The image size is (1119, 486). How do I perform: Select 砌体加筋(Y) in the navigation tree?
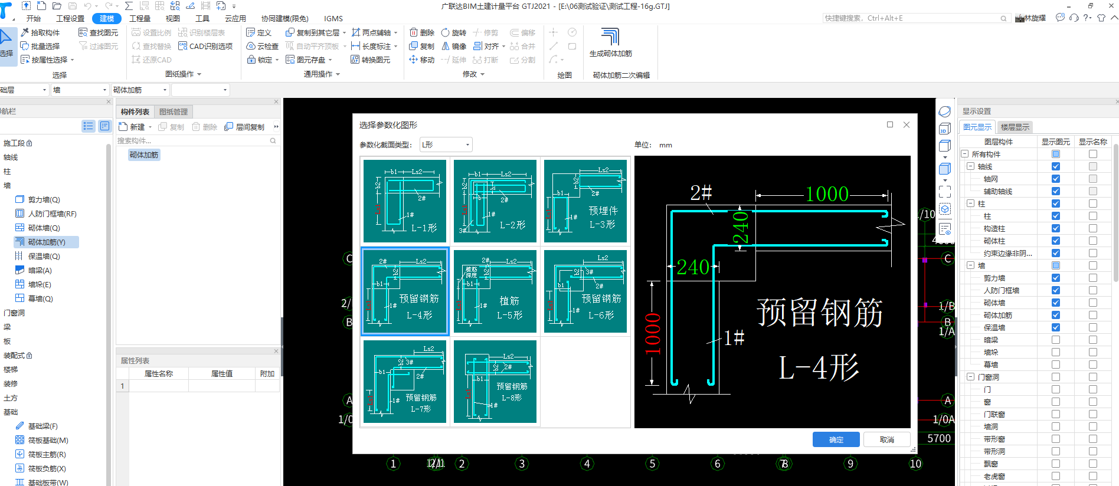[46, 242]
